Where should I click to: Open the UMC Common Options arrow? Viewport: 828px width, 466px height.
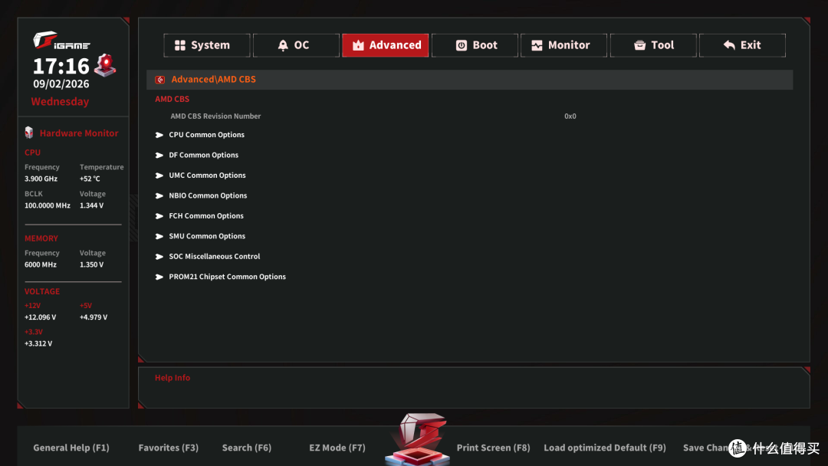point(159,176)
